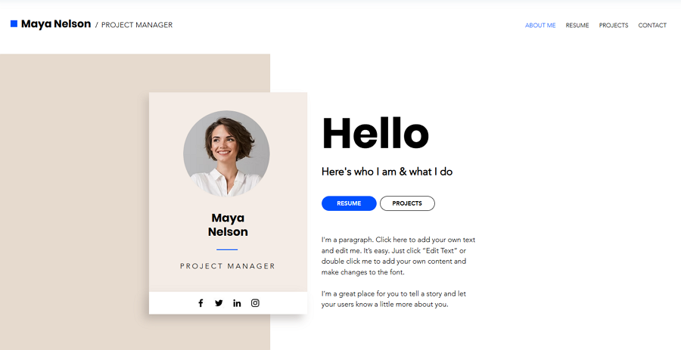The height and width of the screenshot is (350, 681).
Task: Click "/ PROJECT MANAGER" header subtitle
Action: pyautogui.click(x=134, y=25)
